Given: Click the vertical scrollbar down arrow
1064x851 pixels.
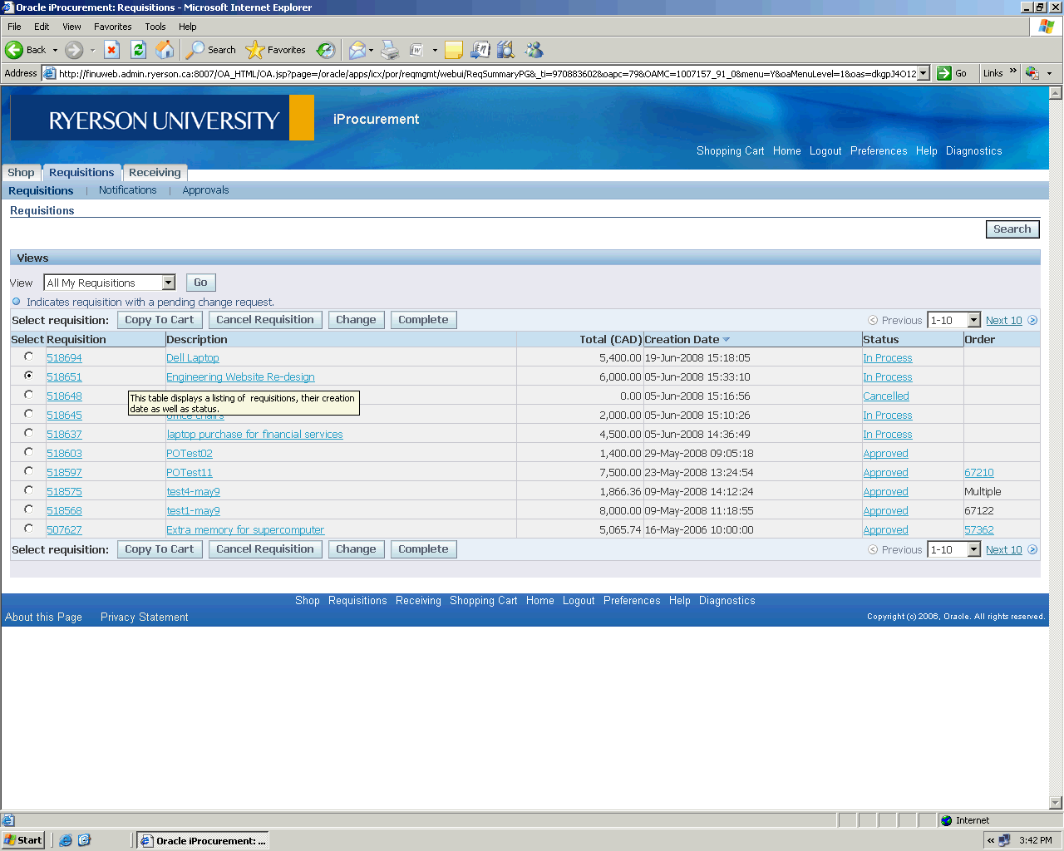Looking at the screenshot, I should tap(1056, 803).
